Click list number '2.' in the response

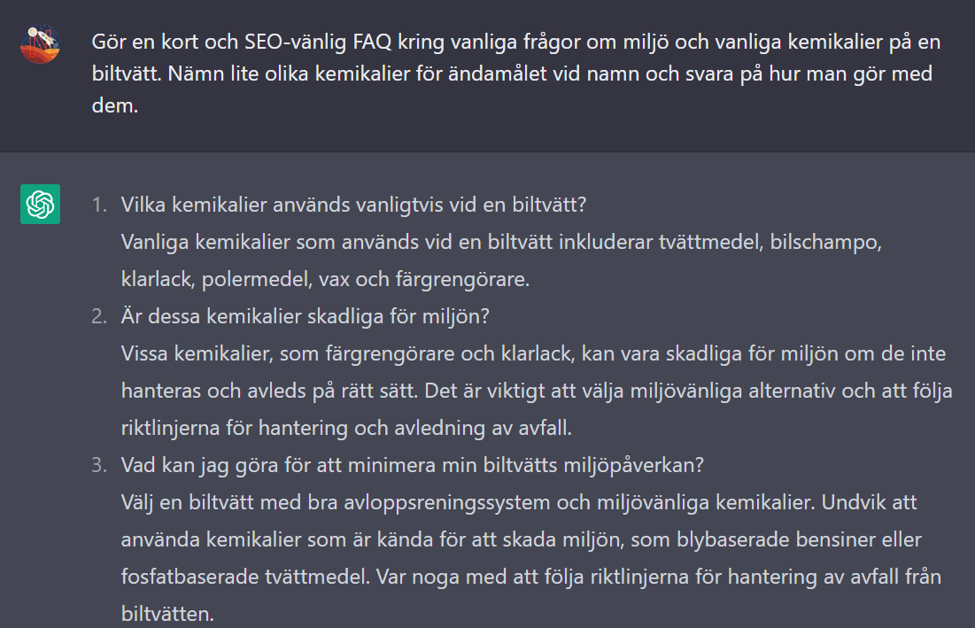click(x=99, y=316)
